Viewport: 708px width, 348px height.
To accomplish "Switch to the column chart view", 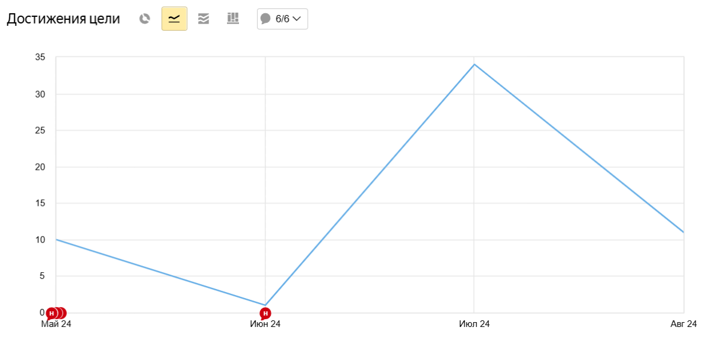I will (233, 19).
